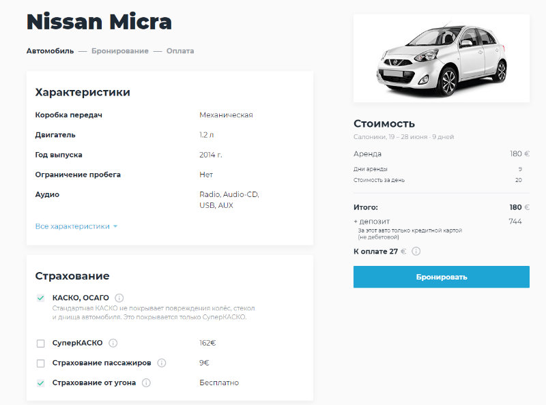This screenshot has width=546, height=405.
Task: Click the Итого total 180 € value
Action: (519, 207)
